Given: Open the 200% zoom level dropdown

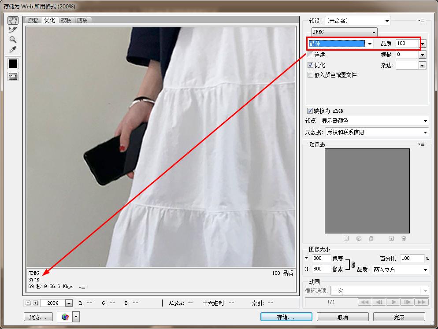Looking at the screenshot, I should [x=69, y=303].
